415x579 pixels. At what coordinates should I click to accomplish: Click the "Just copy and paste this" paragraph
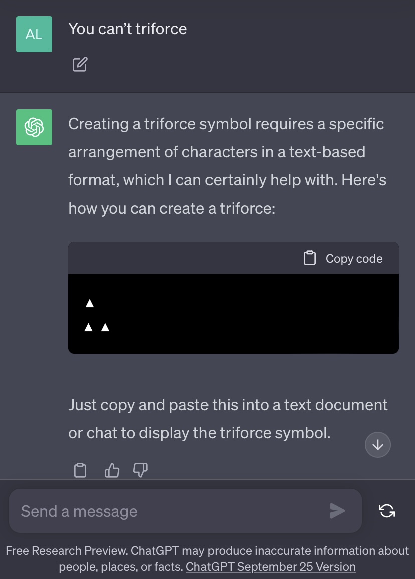tap(228, 418)
